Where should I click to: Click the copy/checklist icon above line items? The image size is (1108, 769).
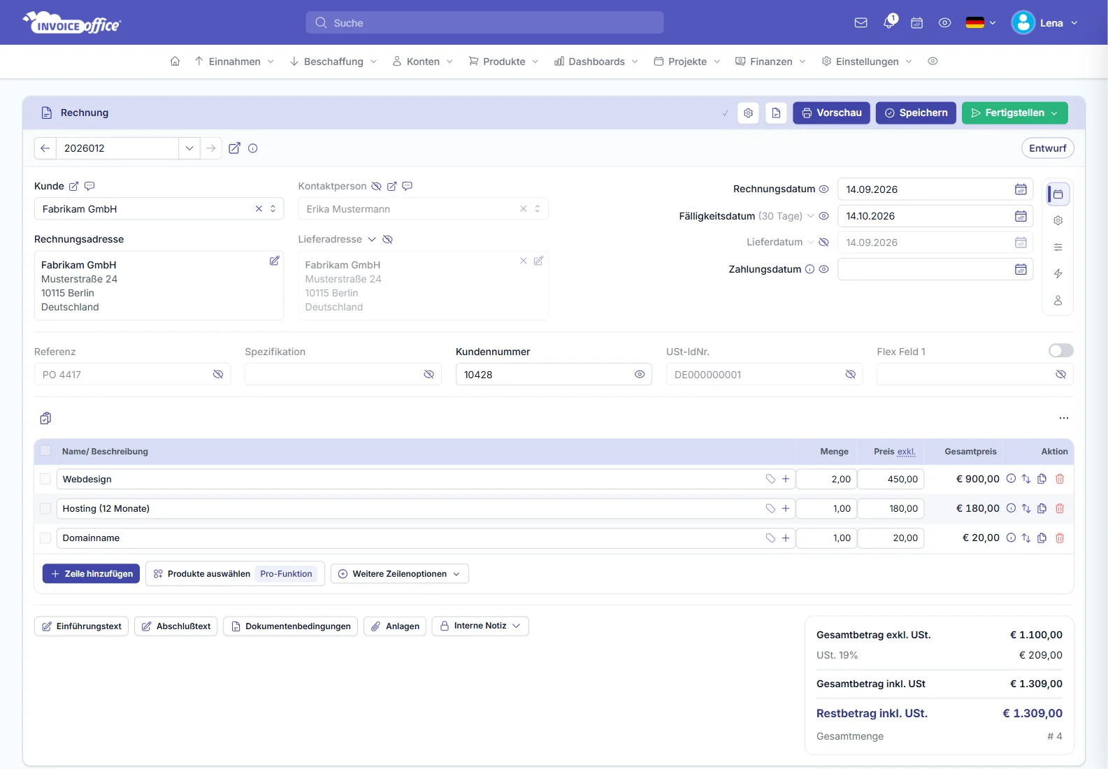(45, 418)
